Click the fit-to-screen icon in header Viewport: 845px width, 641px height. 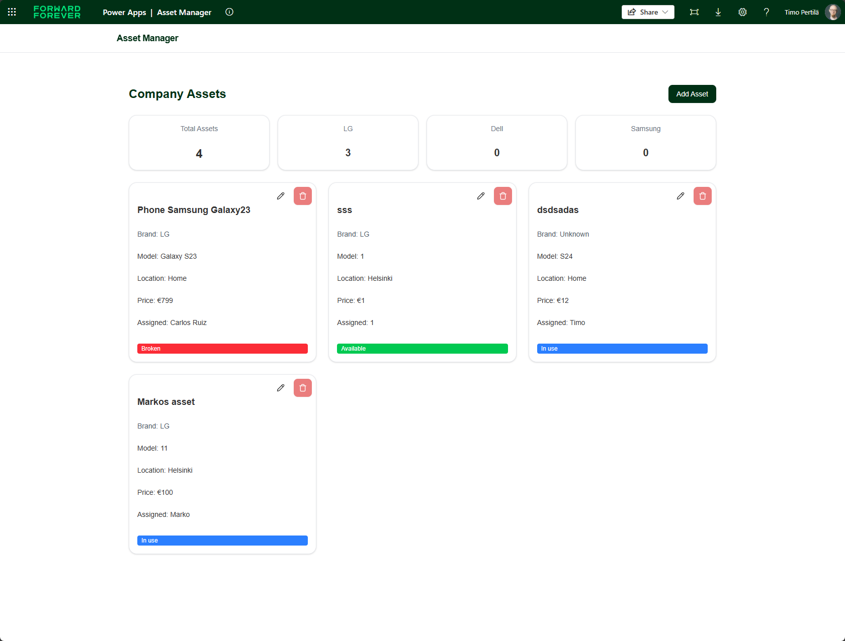(x=694, y=12)
